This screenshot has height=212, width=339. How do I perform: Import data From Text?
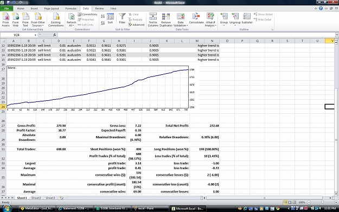[x=25, y=20]
